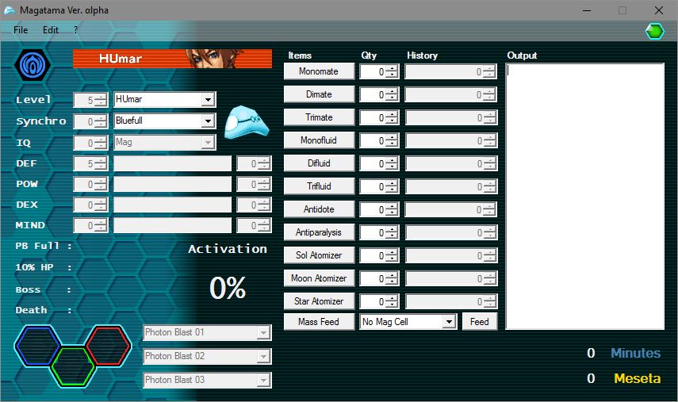Image resolution: width=678 pixels, height=402 pixels.
Task: Click the DEF progress bar
Action: [x=173, y=163]
